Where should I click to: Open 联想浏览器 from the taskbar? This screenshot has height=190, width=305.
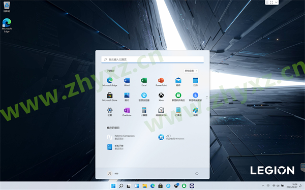click(168, 186)
